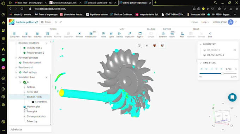240x134 pixels.
Task: Add a new boundary condition with plus
Action: tap(46, 43)
